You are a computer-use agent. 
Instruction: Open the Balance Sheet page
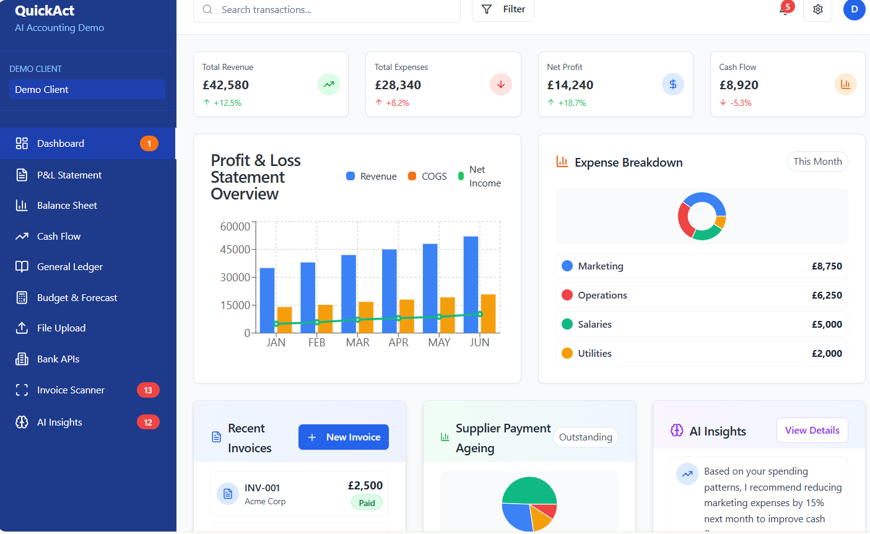(x=67, y=206)
